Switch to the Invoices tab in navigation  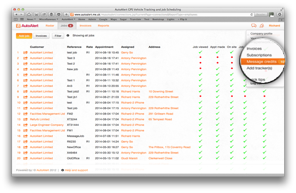click(x=85, y=26)
